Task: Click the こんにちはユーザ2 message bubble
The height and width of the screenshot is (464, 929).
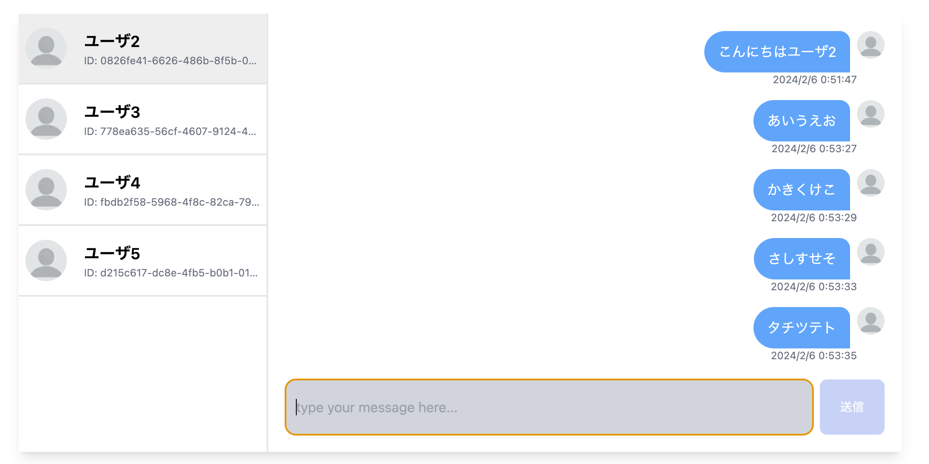Action: click(777, 52)
